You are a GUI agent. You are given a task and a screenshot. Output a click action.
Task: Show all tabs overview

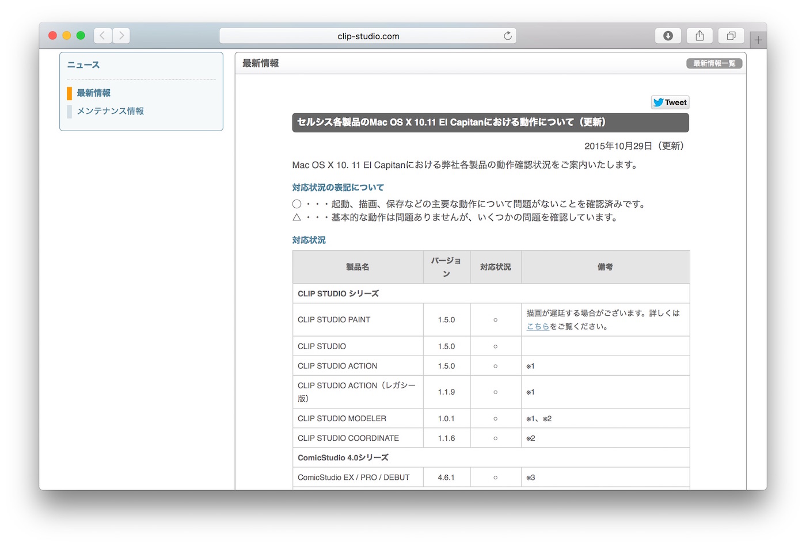tap(731, 36)
